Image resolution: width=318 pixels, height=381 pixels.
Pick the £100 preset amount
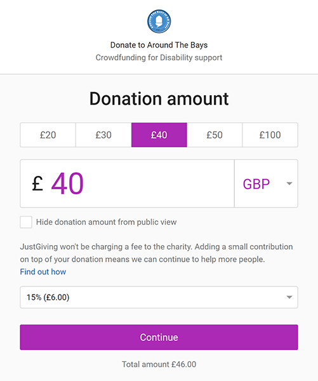tap(270, 135)
